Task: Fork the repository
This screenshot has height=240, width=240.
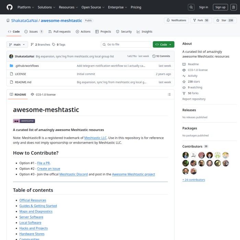Action: 200,21
